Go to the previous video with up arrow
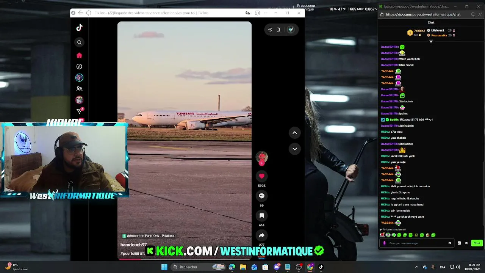The image size is (485, 273). pyautogui.click(x=294, y=133)
